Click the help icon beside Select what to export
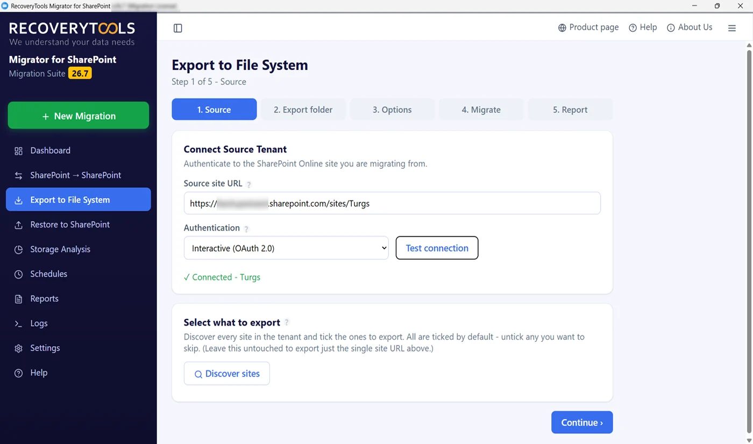This screenshot has width=753, height=444. click(287, 323)
